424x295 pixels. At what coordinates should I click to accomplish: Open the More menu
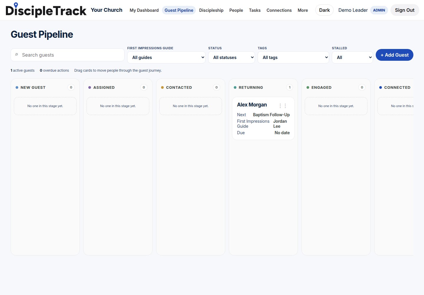(303, 10)
